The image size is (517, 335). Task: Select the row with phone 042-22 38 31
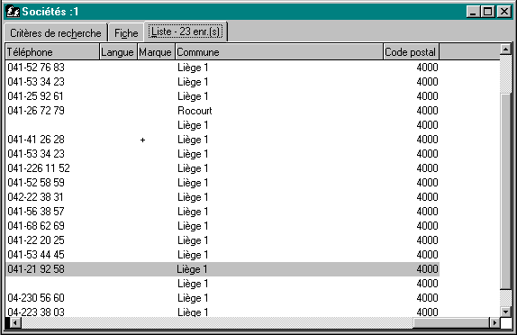pos(222,197)
